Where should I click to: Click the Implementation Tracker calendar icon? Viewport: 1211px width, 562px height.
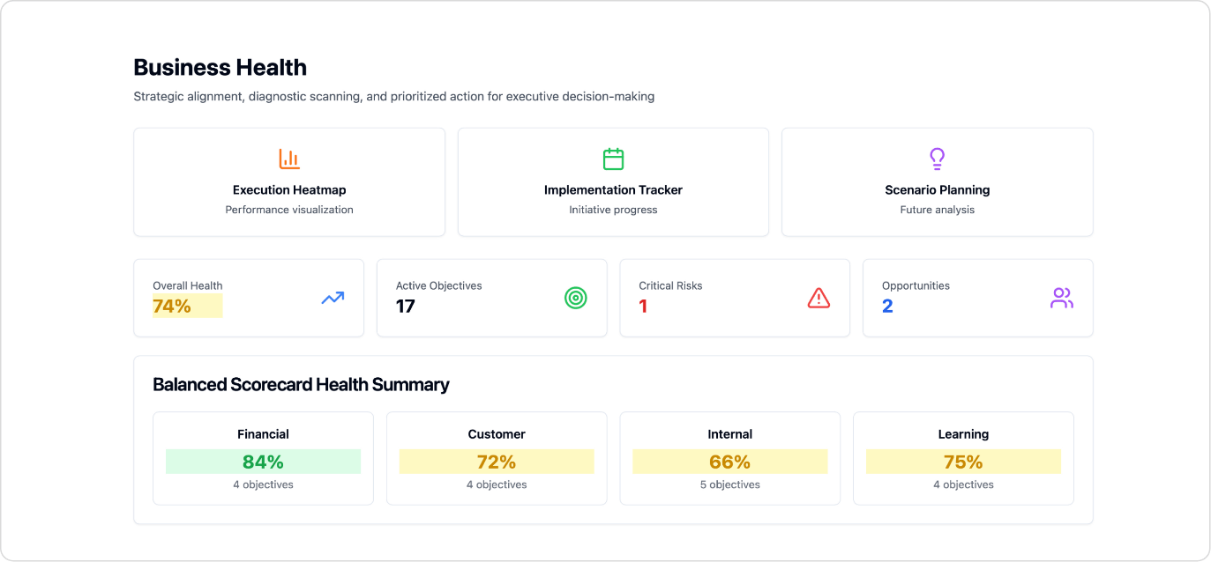[613, 159]
